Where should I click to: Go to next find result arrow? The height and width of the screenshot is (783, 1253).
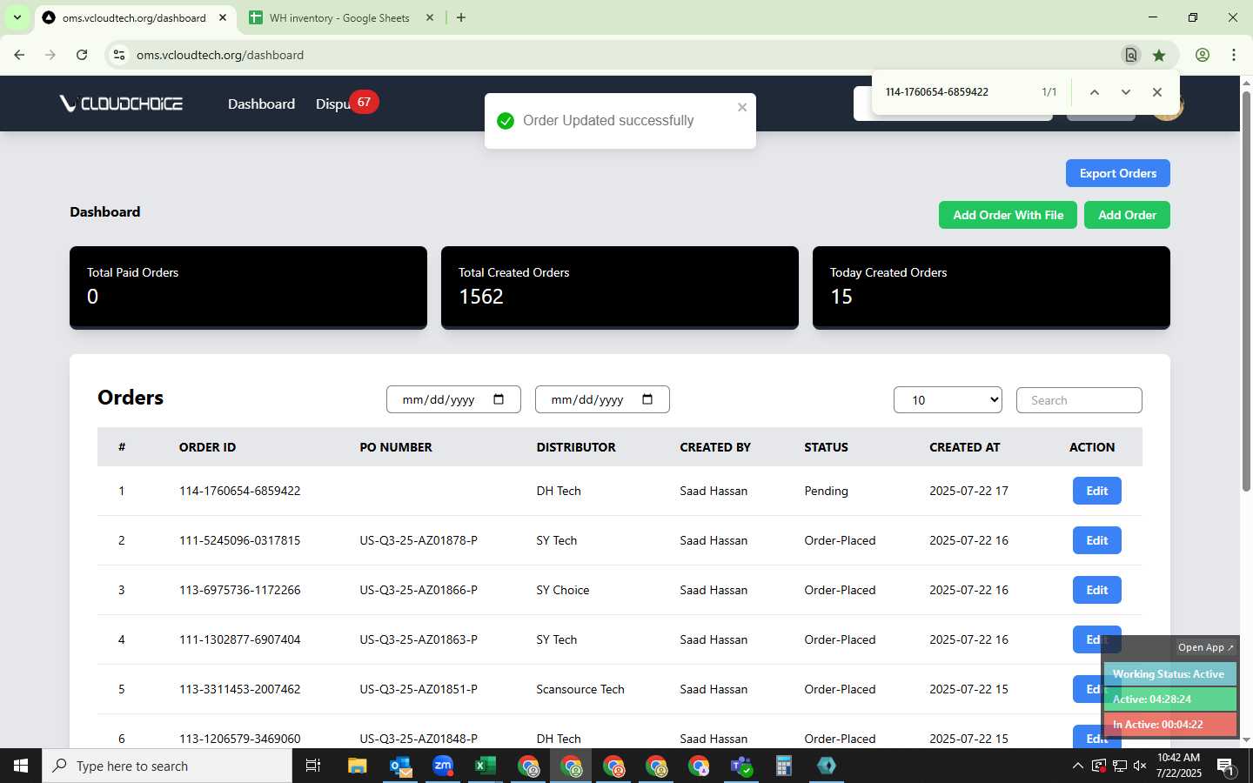coord(1126,92)
